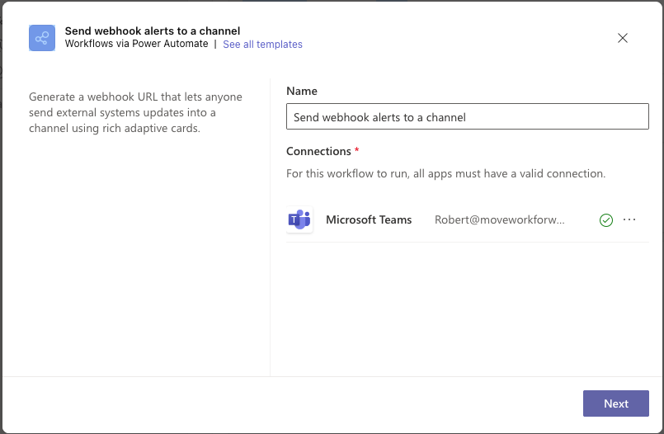This screenshot has height=434, width=664.
Task: Click the dialog title Send webhook alerts
Action: pos(153,31)
